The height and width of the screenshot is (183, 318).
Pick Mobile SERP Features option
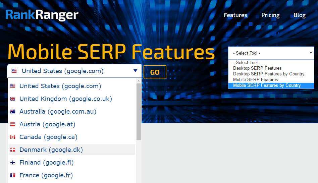[x=271, y=80]
